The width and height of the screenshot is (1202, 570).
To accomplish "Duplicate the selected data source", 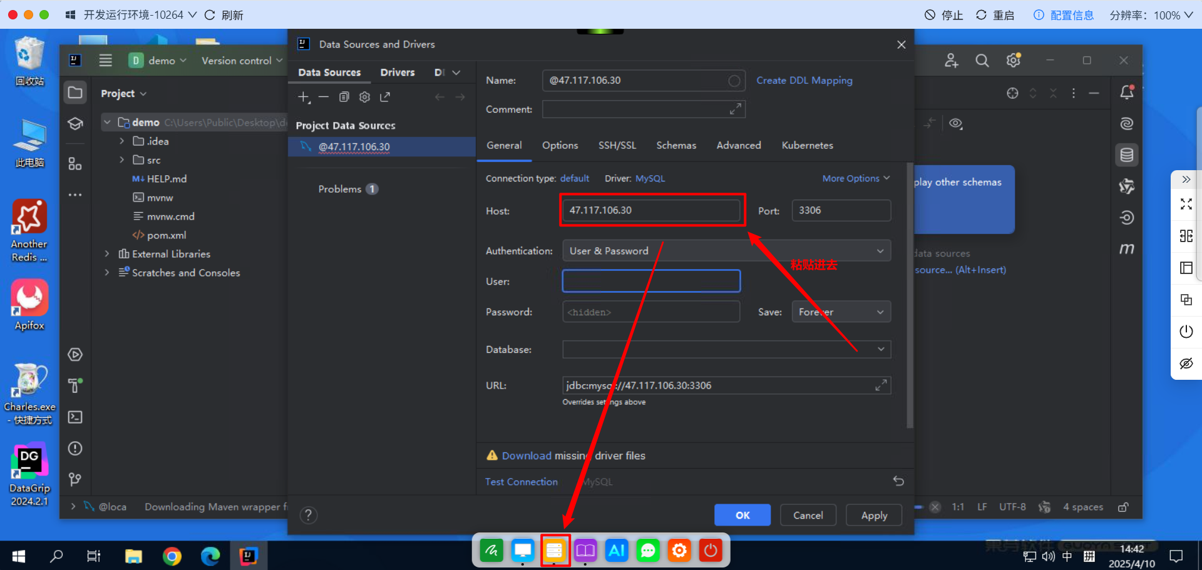I will coord(344,97).
